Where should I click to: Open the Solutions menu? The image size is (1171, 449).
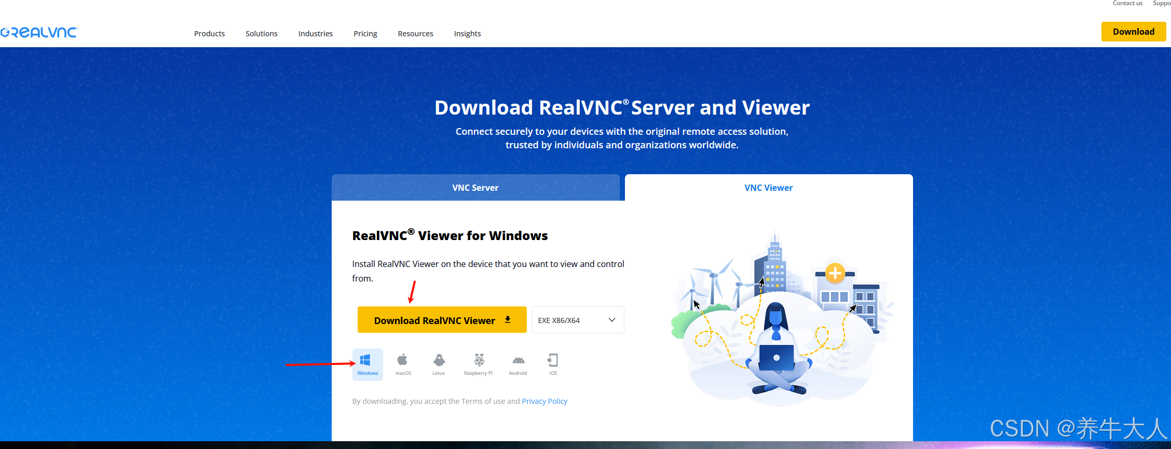pos(262,34)
